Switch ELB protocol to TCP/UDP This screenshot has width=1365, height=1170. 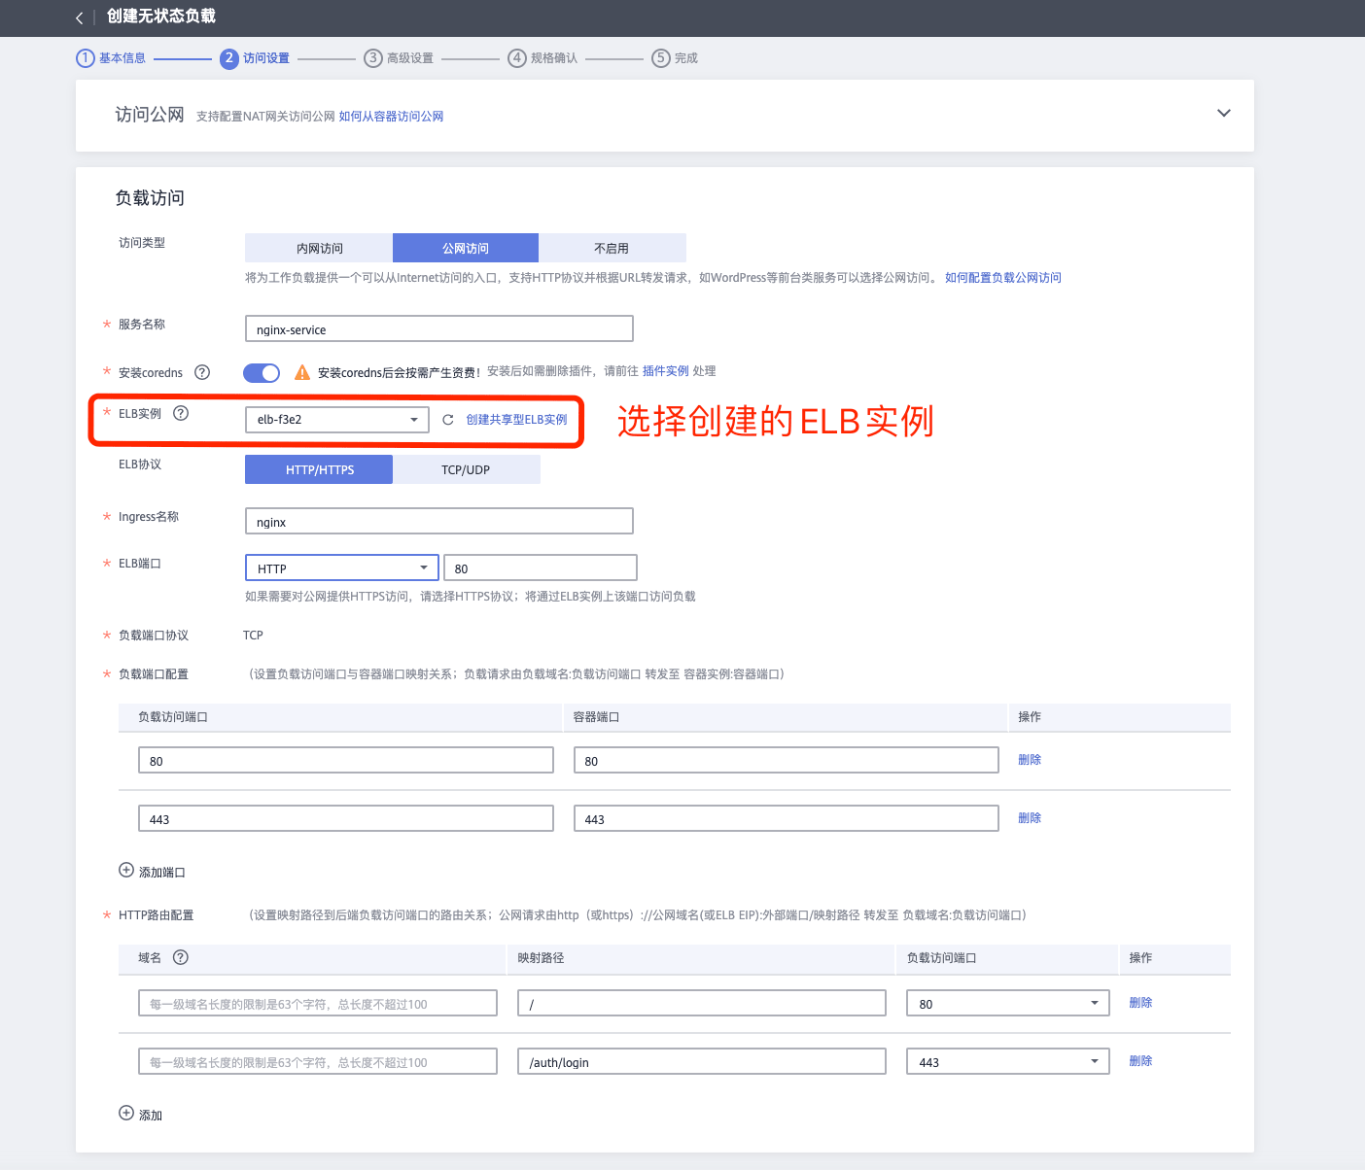point(466,469)
